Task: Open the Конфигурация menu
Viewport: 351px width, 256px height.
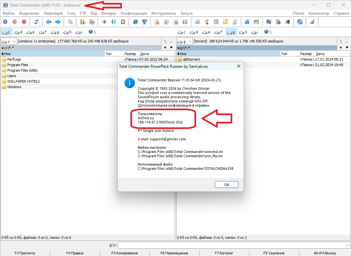Action: point(134,13)
